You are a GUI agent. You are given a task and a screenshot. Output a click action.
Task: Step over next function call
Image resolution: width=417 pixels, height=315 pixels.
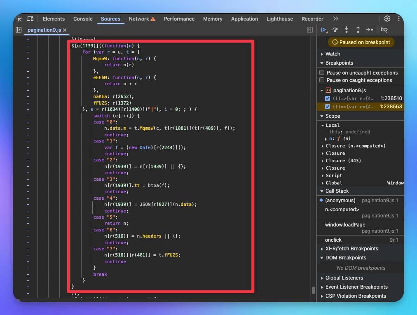[335, 30]
